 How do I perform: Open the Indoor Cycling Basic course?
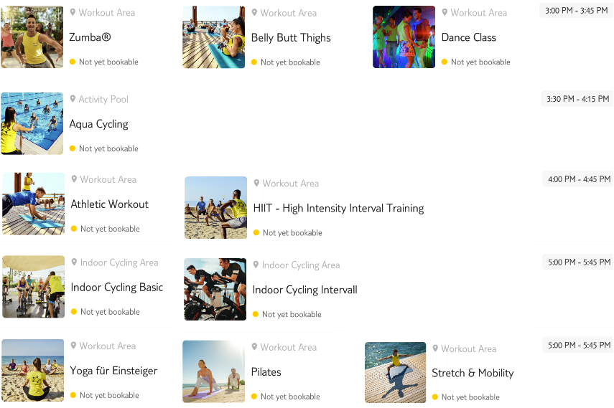coord(116,287)
